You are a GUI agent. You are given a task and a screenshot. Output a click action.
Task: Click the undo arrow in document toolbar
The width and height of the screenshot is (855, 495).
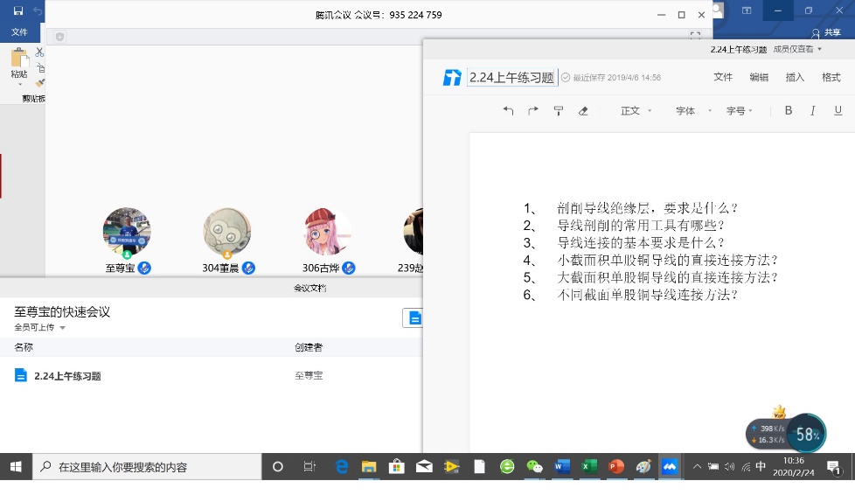(x=509, y=111)
